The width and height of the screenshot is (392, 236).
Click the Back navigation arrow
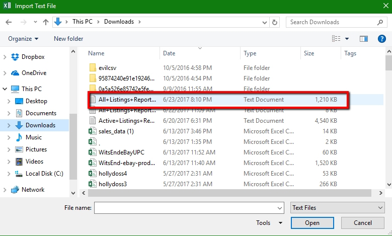tap(9, 22)
